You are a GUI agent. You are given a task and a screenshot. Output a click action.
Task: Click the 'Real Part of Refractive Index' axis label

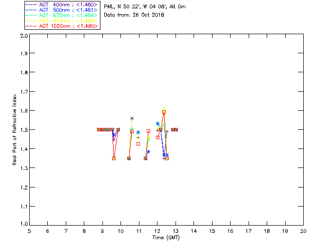click(x=15, y=129)
